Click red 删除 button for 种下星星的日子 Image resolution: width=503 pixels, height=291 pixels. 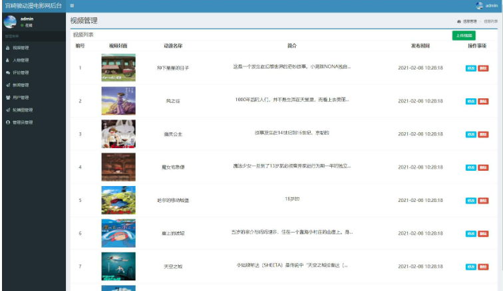483,68
